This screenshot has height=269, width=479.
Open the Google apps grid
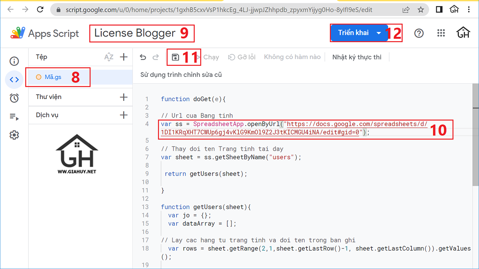441,33
